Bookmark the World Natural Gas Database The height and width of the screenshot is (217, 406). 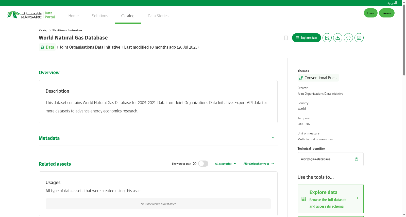tap(286, 38)
